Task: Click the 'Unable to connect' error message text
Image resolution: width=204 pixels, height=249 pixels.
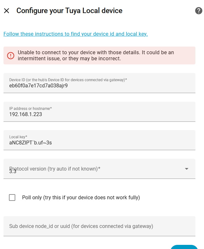Action: (96, 55)
